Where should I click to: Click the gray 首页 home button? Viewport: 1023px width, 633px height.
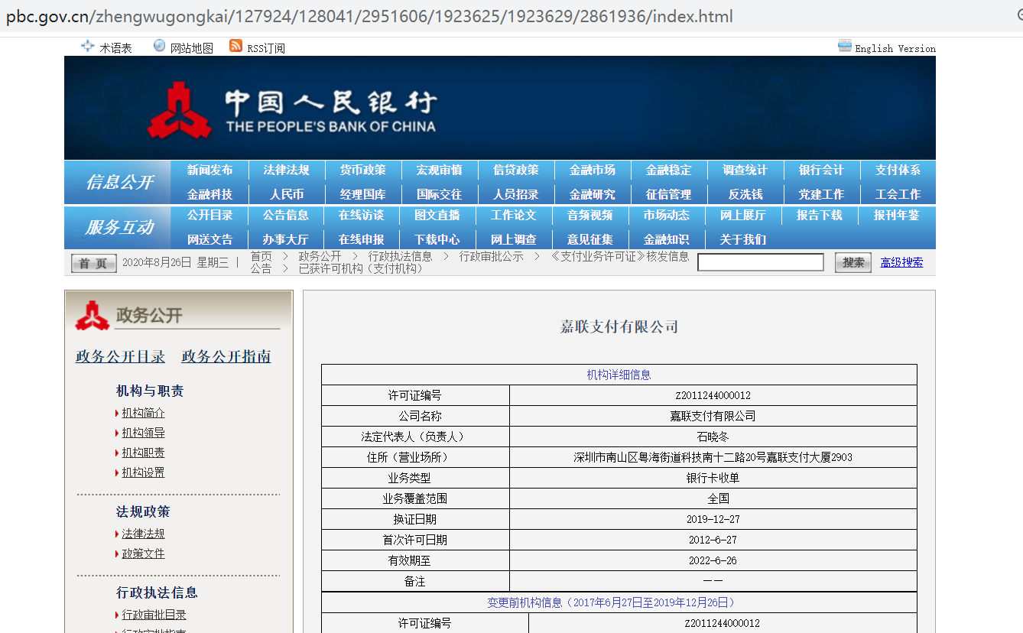[x=93, y=263]
